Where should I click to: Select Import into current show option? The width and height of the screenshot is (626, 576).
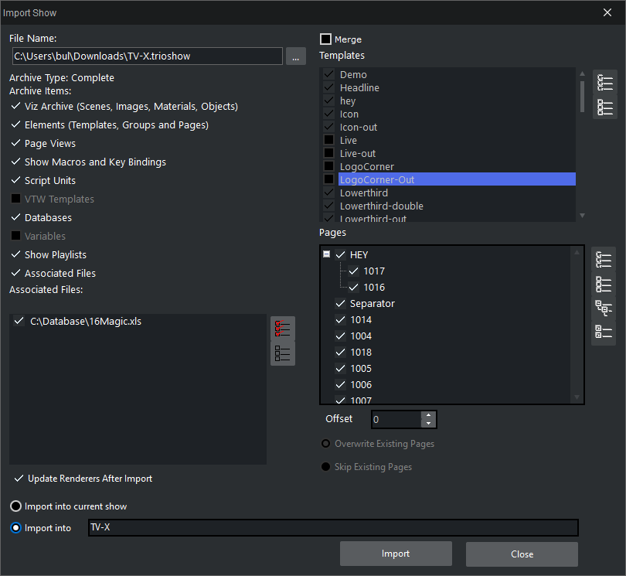click(16, 506)
